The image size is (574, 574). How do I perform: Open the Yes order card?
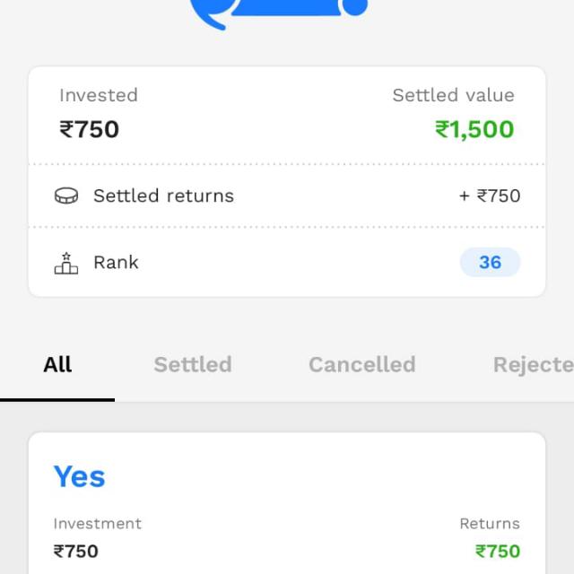[x=287, y=503]
